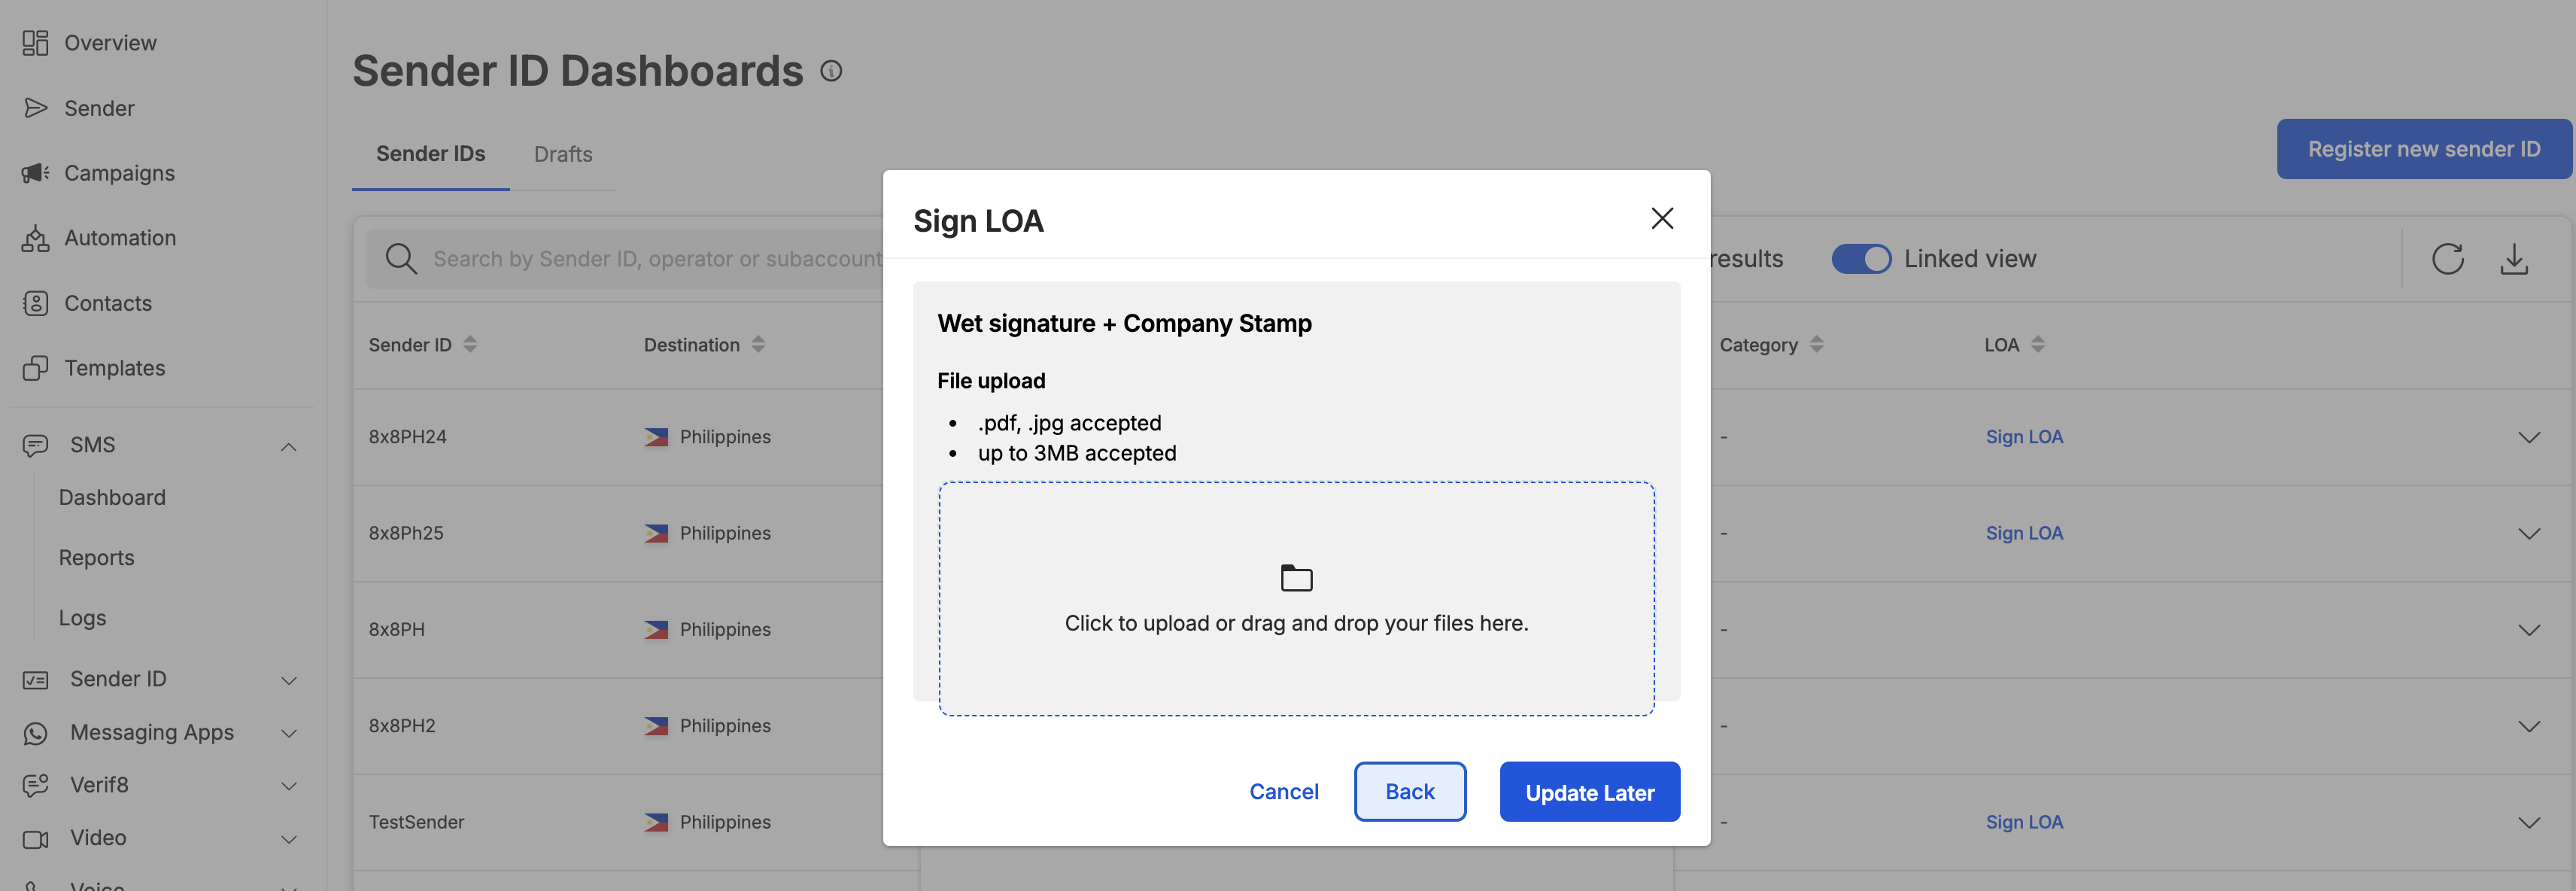Screen dimensions: 2576x891
Task: Click Sign LOA link for TestSender
Action: click(x=2024, y=822)
